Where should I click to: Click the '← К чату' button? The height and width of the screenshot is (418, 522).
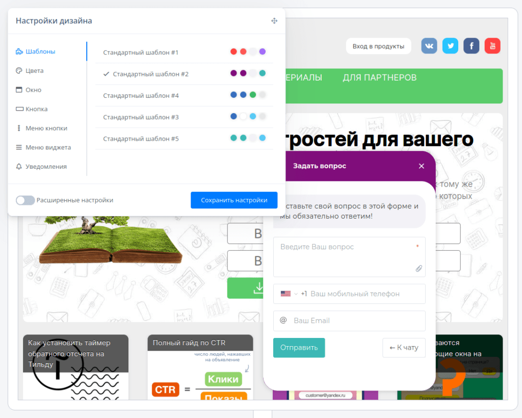click(404, 348)
